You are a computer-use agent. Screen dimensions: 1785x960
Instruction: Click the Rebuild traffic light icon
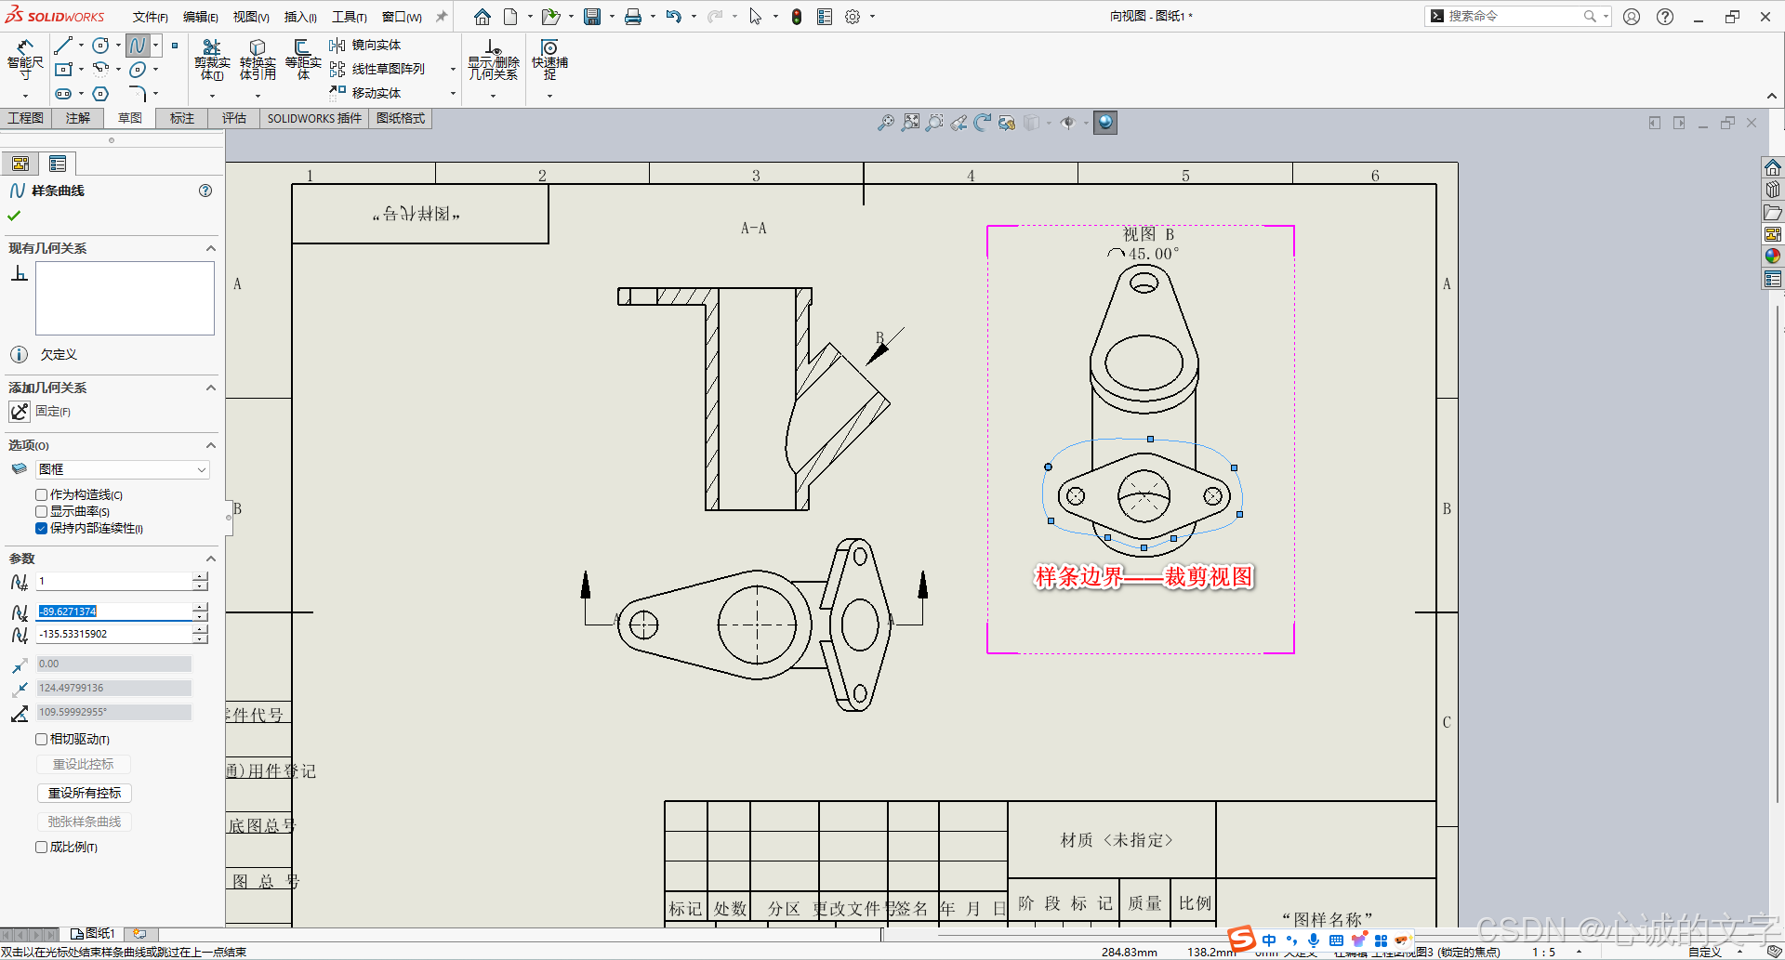click(x=797, y=17)
